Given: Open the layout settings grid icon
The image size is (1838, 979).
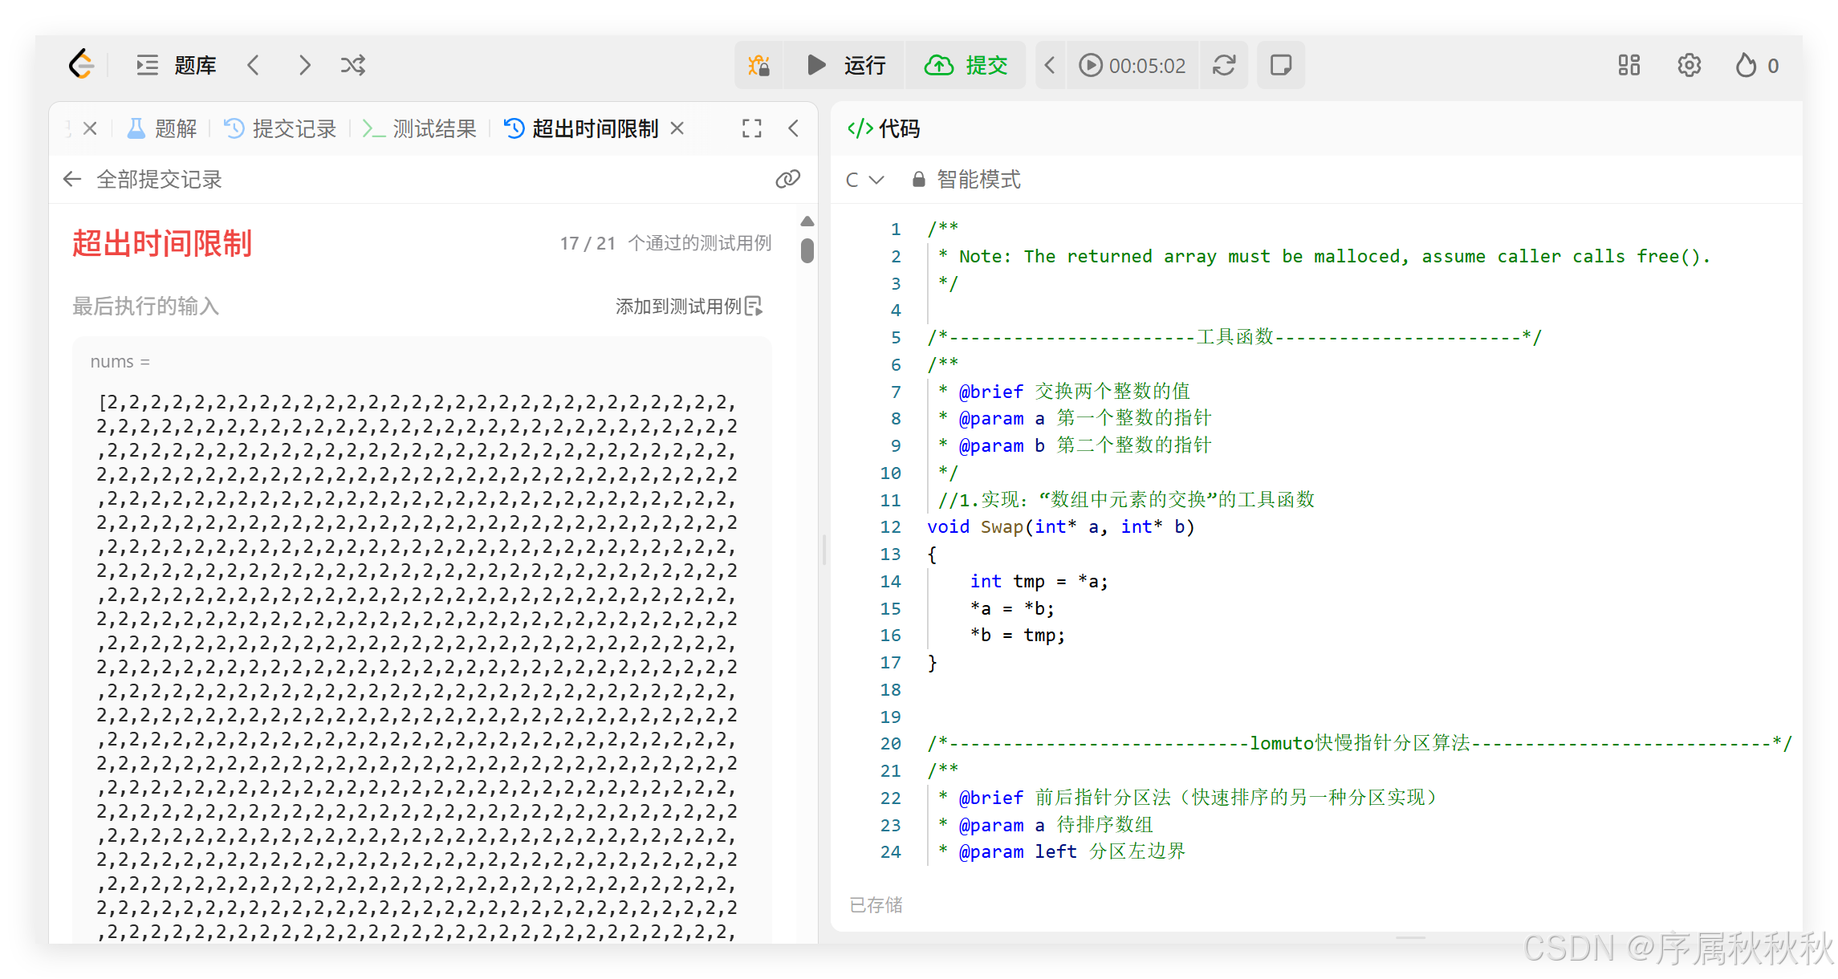Looking at the screenshot, I should coord(1628,65).
